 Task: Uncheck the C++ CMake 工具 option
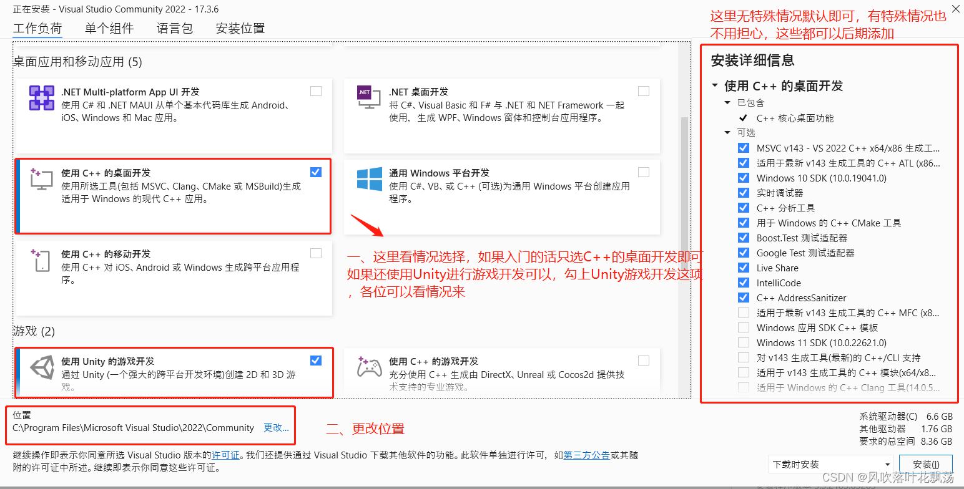coord(744,223)
